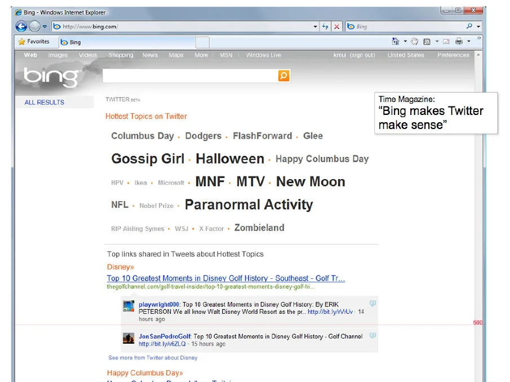Click the Read Mail toolbar icon

446,41
